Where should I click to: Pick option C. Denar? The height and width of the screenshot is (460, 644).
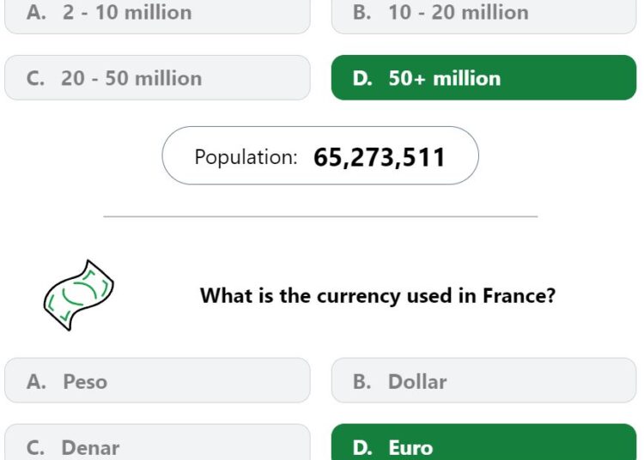[157, 442]
